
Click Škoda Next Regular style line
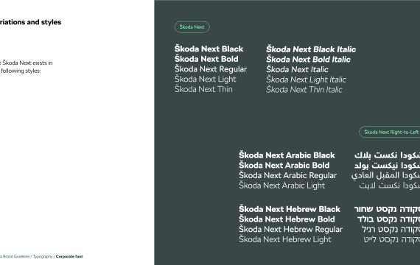pos(211,69)
